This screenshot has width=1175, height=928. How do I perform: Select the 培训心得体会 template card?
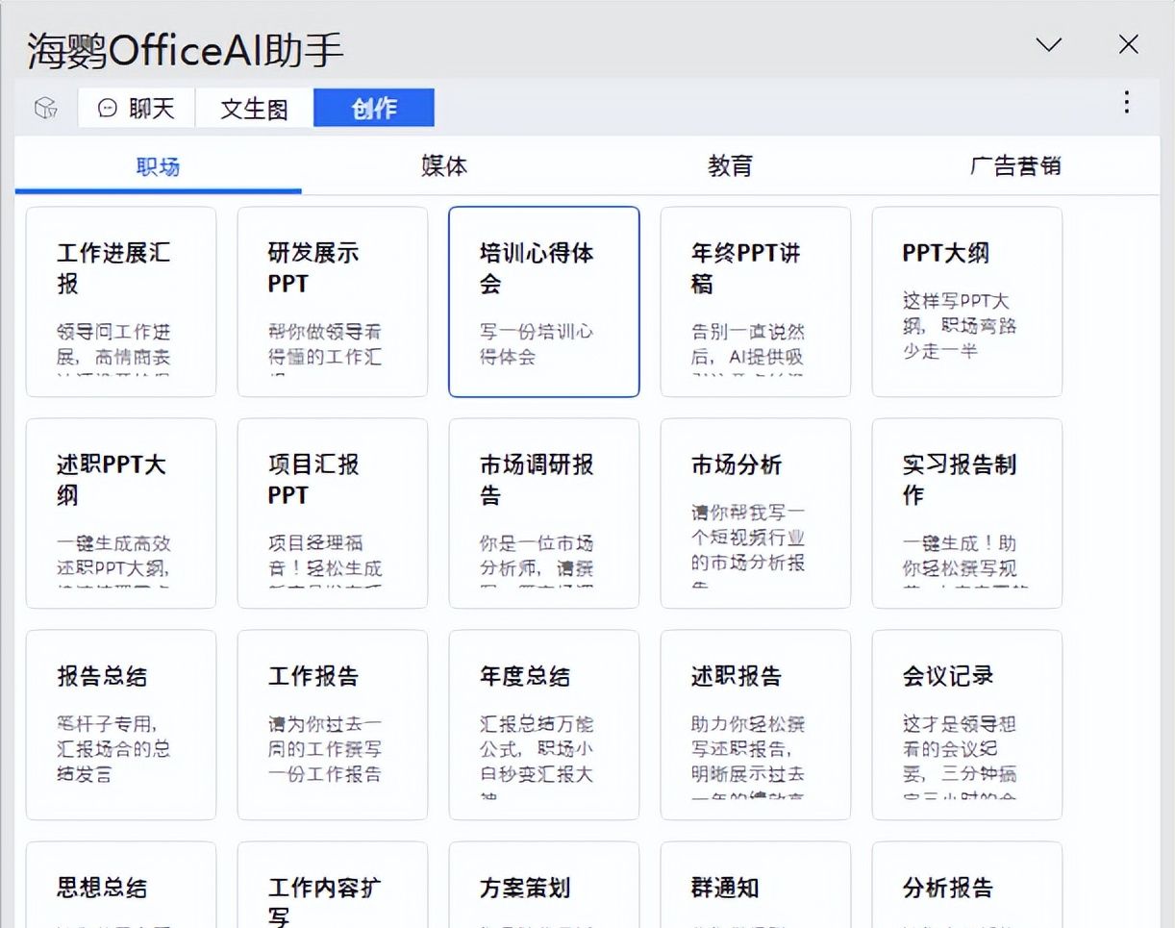point(544,302)
